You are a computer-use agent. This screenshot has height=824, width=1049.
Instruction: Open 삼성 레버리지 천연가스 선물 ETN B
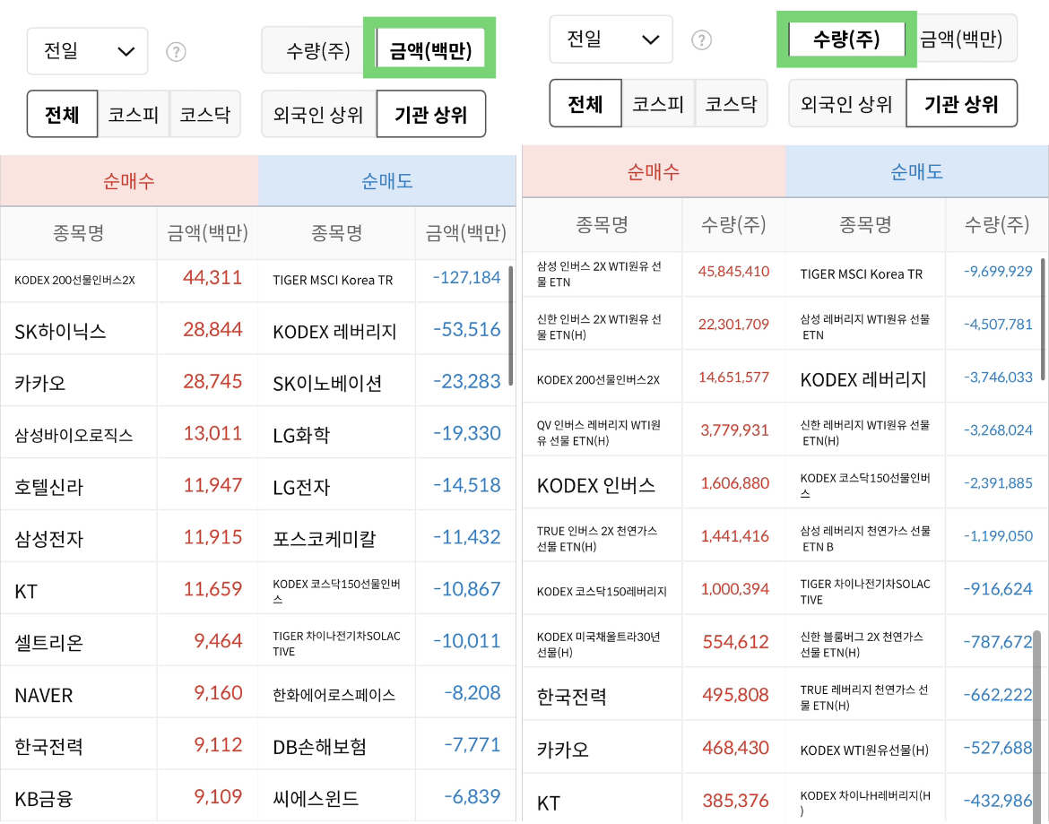[x=865, y=538]
